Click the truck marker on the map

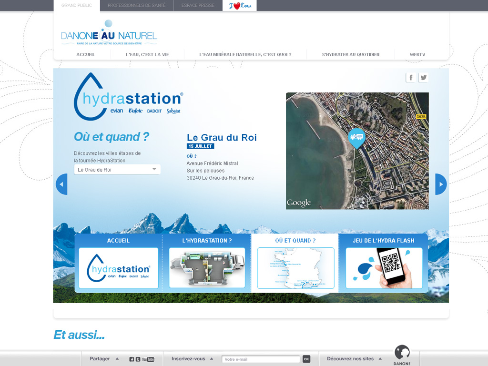(x=356, y=138)
